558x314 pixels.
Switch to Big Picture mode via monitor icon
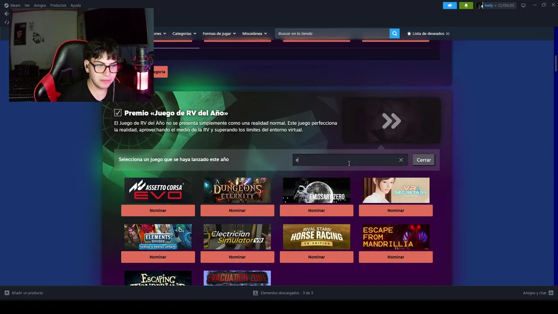[524, 5]
